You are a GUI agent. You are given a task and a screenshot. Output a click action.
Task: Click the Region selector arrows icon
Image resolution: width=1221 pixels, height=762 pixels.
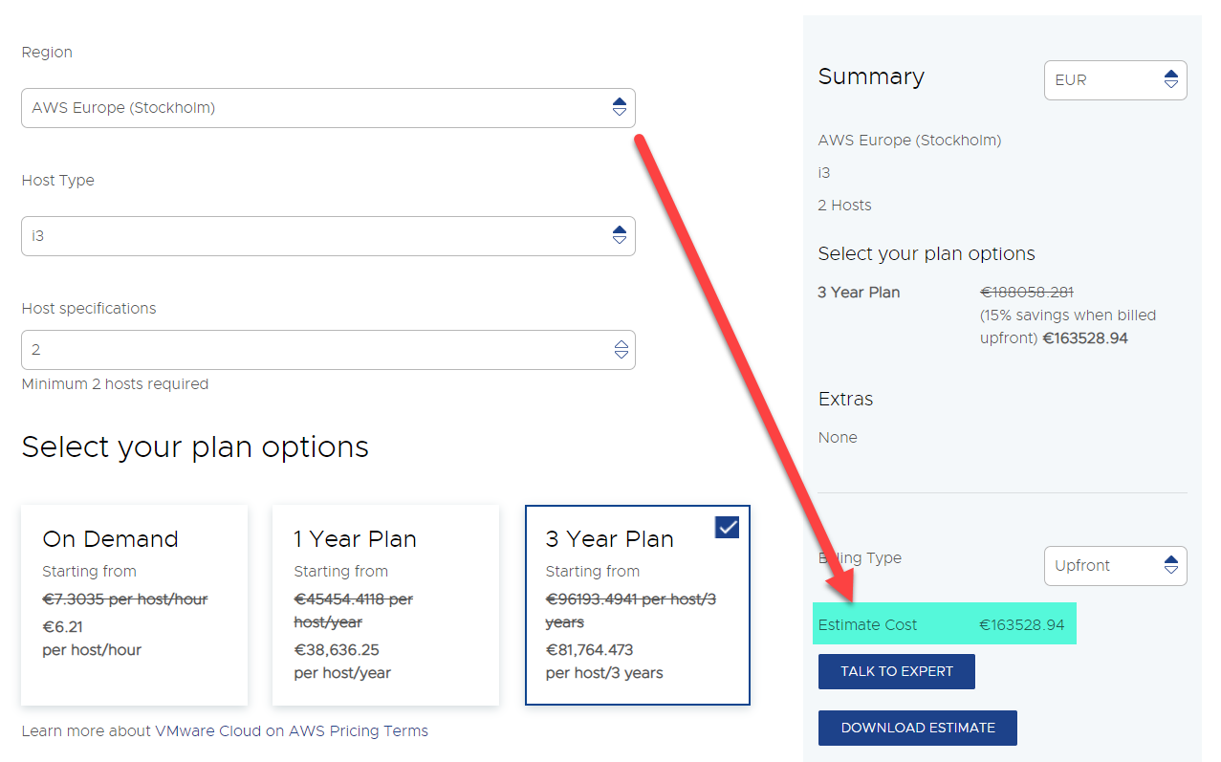[x=620, y=108]
